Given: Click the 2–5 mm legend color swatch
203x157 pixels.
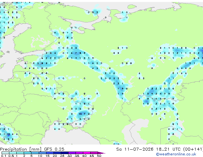Looking at the screenshot, I should pyautogui.click(x=28, y=153).
